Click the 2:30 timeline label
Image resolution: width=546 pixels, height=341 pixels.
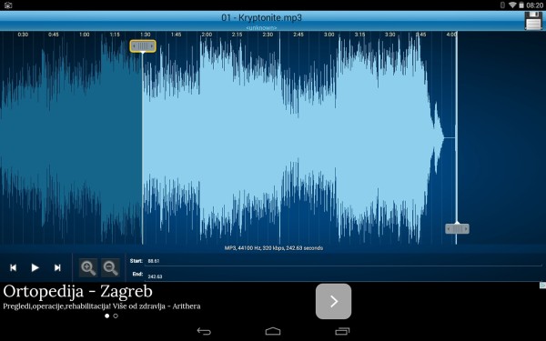(268, 35)
